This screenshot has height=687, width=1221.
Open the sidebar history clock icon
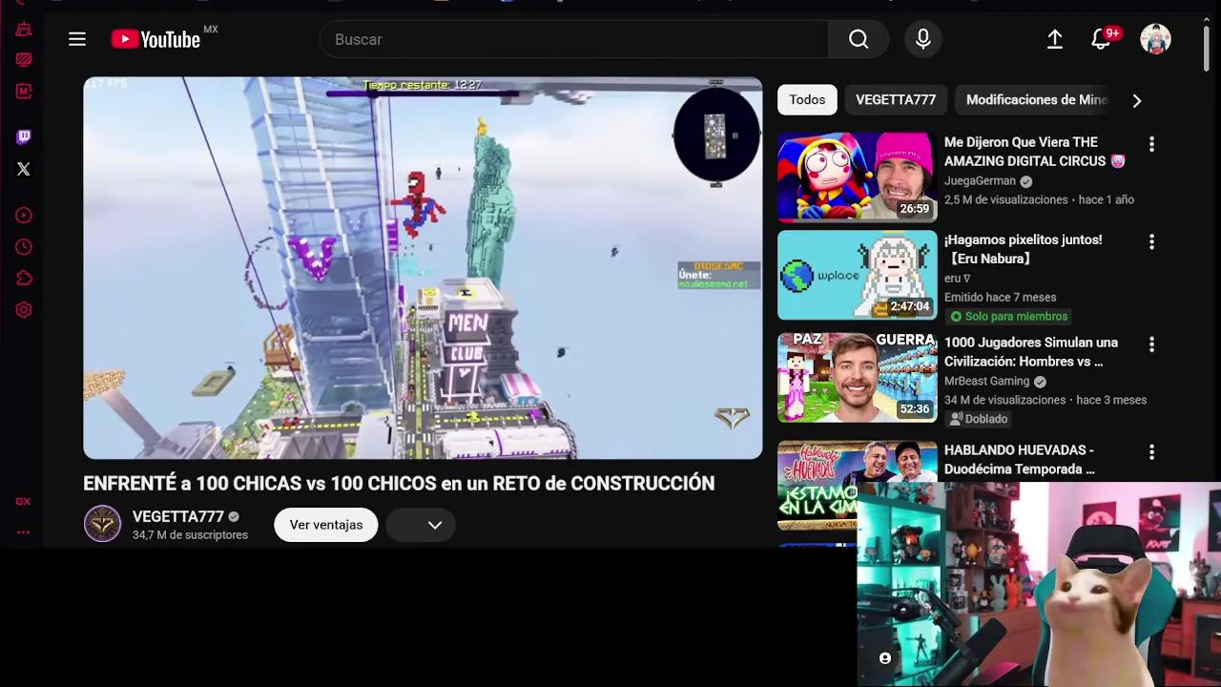[24, 247]
